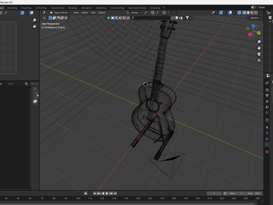Click the colorful asset/material sphere icon

109,18
